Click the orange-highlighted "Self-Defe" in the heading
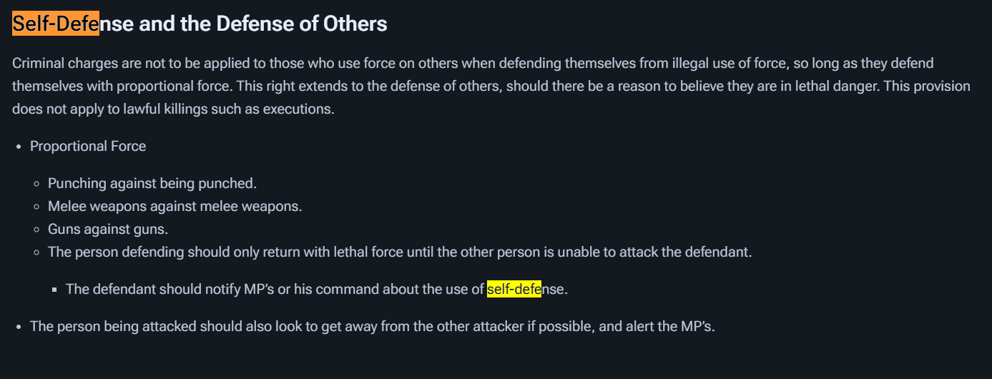The width and height of the screenshot is (992, 379). 55,24
